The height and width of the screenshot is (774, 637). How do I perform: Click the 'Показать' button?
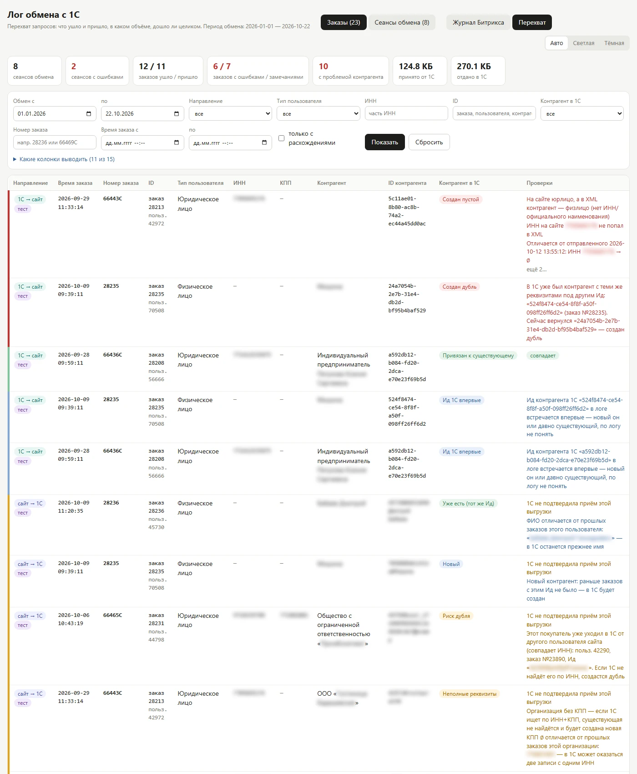384,142
